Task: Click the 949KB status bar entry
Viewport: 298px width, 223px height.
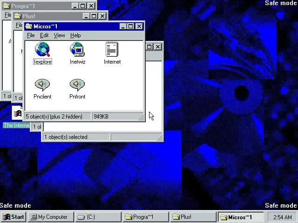Action: [x=101, y=117]
